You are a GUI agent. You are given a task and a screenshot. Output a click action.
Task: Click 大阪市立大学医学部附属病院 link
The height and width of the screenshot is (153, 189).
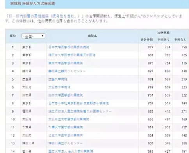pos(69,119)
